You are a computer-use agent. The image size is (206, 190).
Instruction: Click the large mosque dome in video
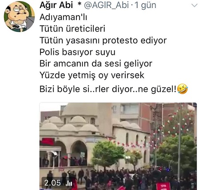(x=80, y=109)
